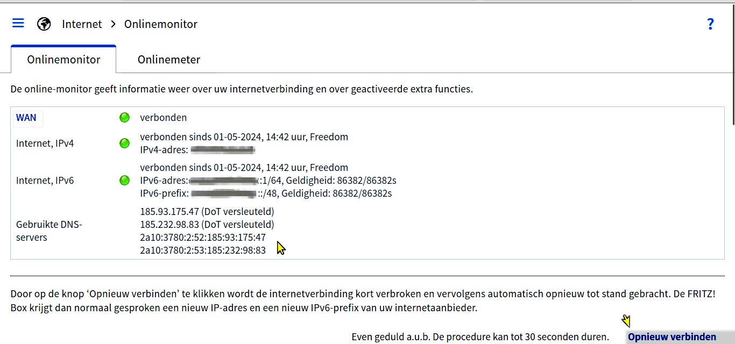The image size is (735, 344).
Task: Select the Onlinemonitor tab
Action: tap(63, 60)
